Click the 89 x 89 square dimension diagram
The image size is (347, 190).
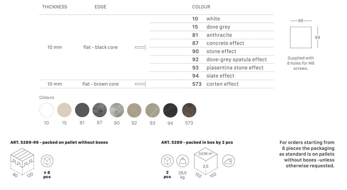(x=301, y=37)
